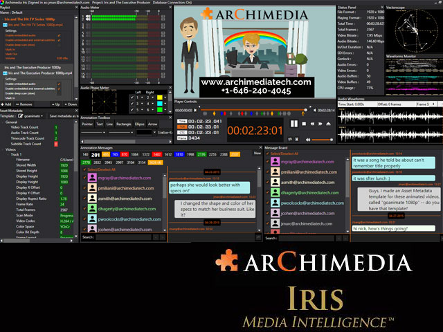Click New in Annotation Messages
This screenshot has height=332, width=443.
[x=257, y=153]
